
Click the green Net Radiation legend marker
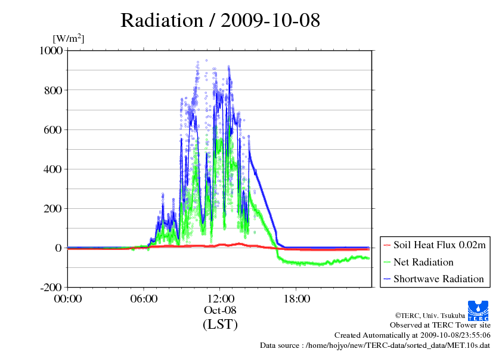[x=387, y=263]
